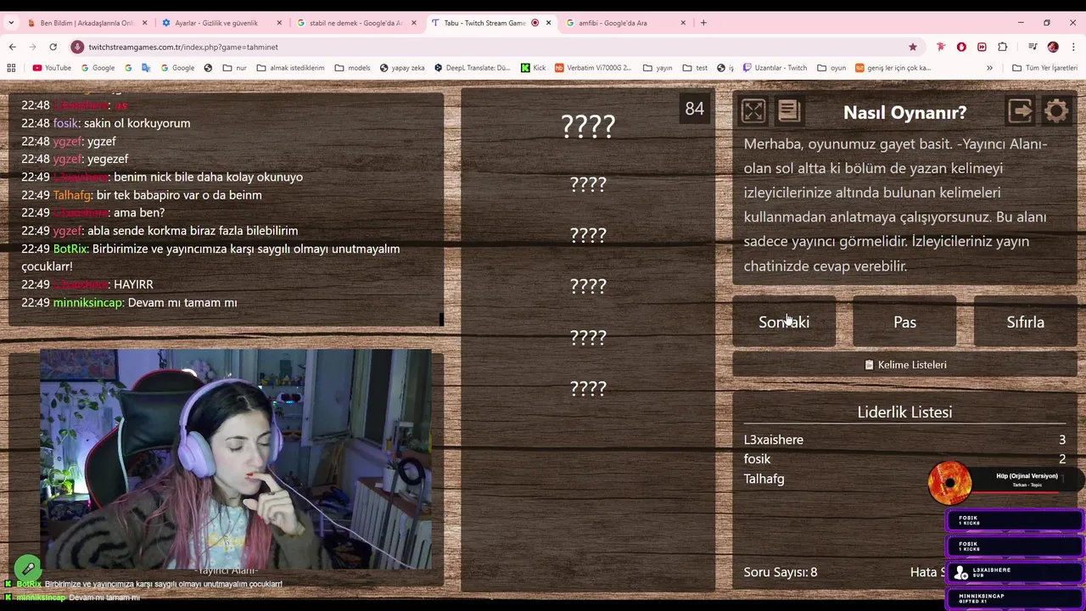Click the fullscreen expand icon in game panel
Image resolution: width=1086 pixels, height=611 pixels.
click(753, 111)
